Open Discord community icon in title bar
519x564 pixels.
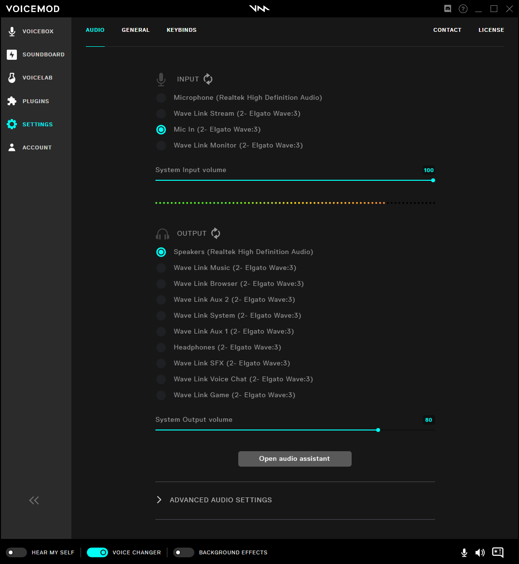448,9
